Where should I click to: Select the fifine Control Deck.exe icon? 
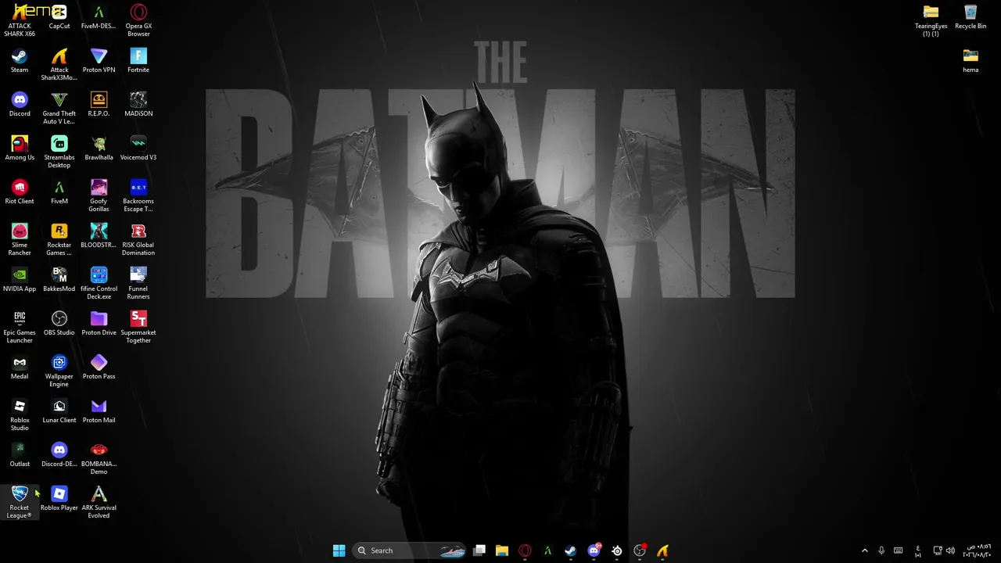(x=99, y=284)
